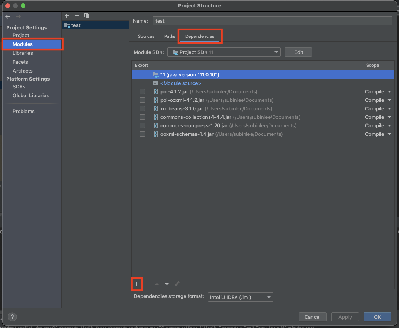This screenshot has width=399, height=328.
Task: Go back using the left arrow
Action: click(x=8, y=17)
